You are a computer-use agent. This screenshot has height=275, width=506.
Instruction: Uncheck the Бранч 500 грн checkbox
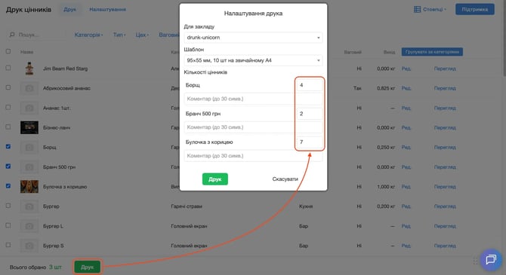pos(8,167)
